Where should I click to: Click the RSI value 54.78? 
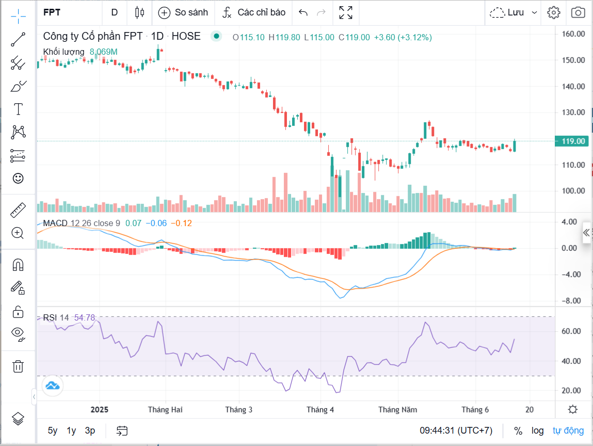coord(85,318)
